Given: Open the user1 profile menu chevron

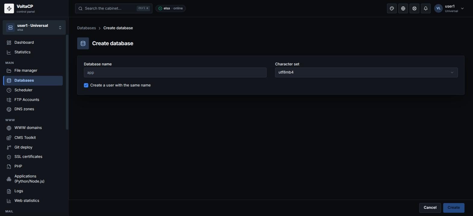Looking at the screenshot, I should tap(462, 8).
